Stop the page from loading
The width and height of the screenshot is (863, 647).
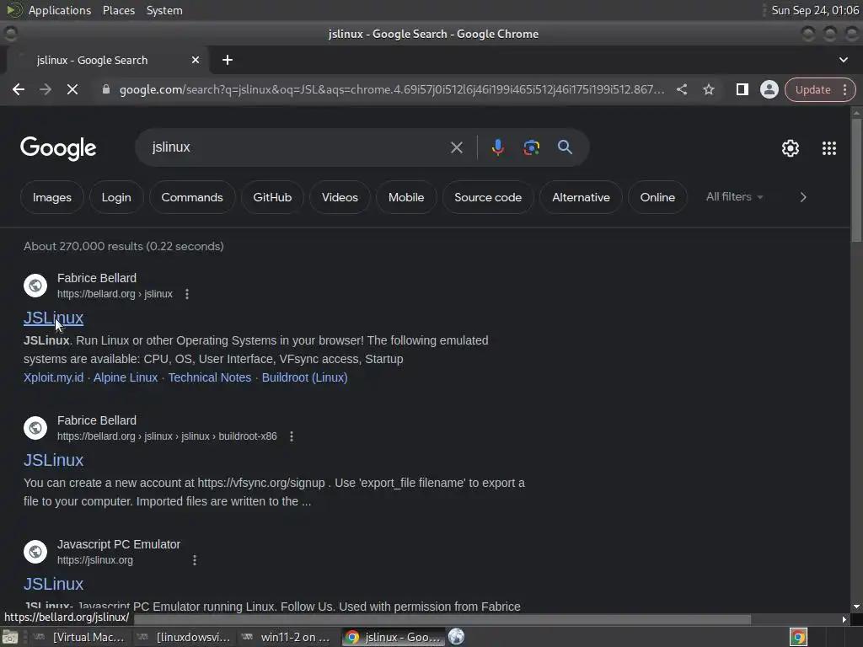coord(72,89)
